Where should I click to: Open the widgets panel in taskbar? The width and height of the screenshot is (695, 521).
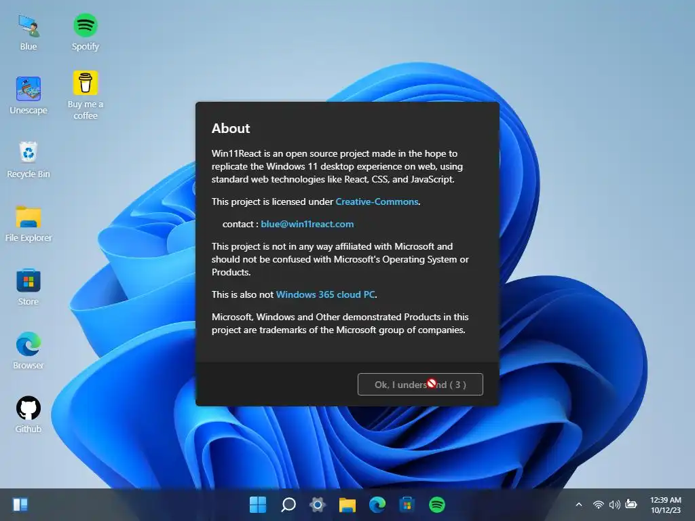[x=20, y=505]
